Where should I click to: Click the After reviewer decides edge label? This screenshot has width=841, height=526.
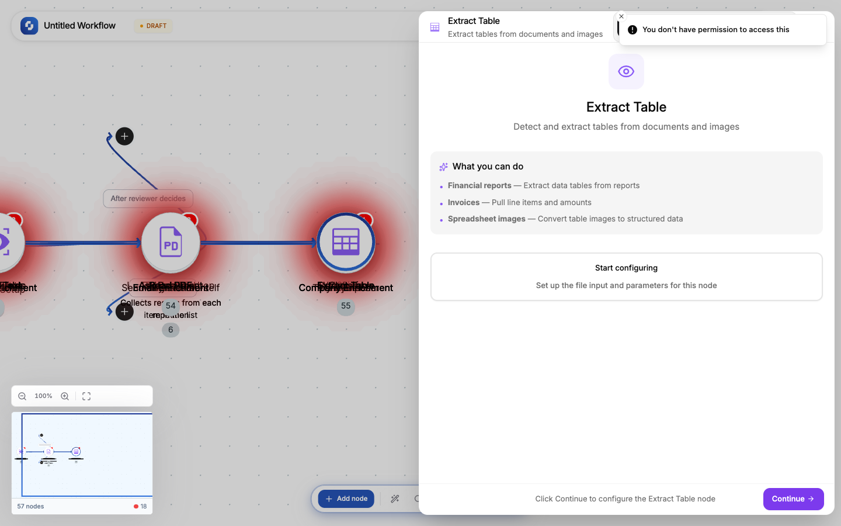coord(148,199)
